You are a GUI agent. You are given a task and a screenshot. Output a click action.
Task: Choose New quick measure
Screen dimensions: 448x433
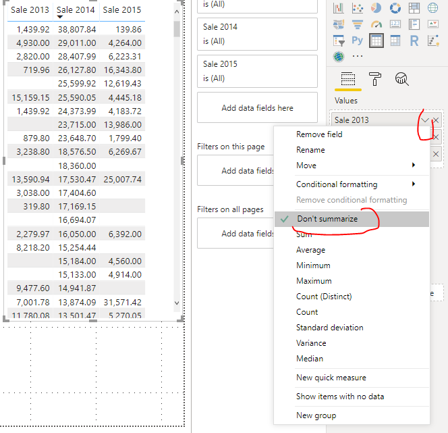352,378
